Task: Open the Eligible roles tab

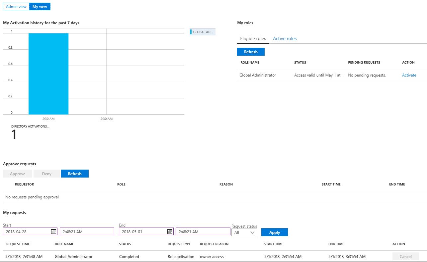Action: (x=253, y=38)
